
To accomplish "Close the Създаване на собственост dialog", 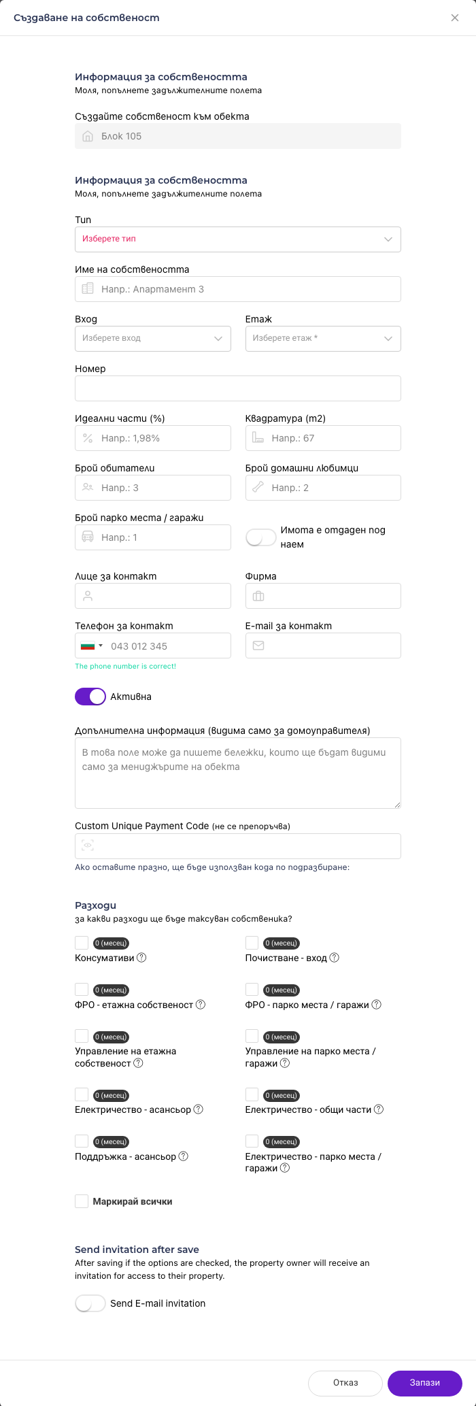I will [455, 18].
